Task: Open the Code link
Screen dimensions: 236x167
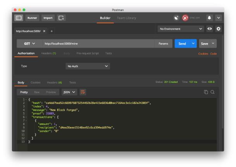Action: [214, 54]
